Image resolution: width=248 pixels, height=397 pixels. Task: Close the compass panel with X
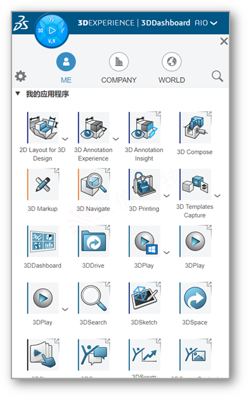pos(224,41)
